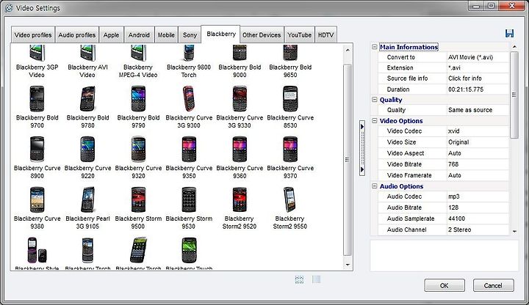Select the Blackberry Curve 8900 icon
The height and width of the screenshot is (305, 529).
(37, 149)
